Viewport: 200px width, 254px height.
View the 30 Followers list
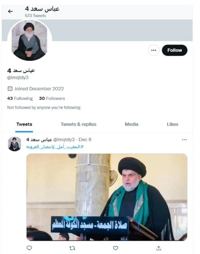[x=52, y=98]
